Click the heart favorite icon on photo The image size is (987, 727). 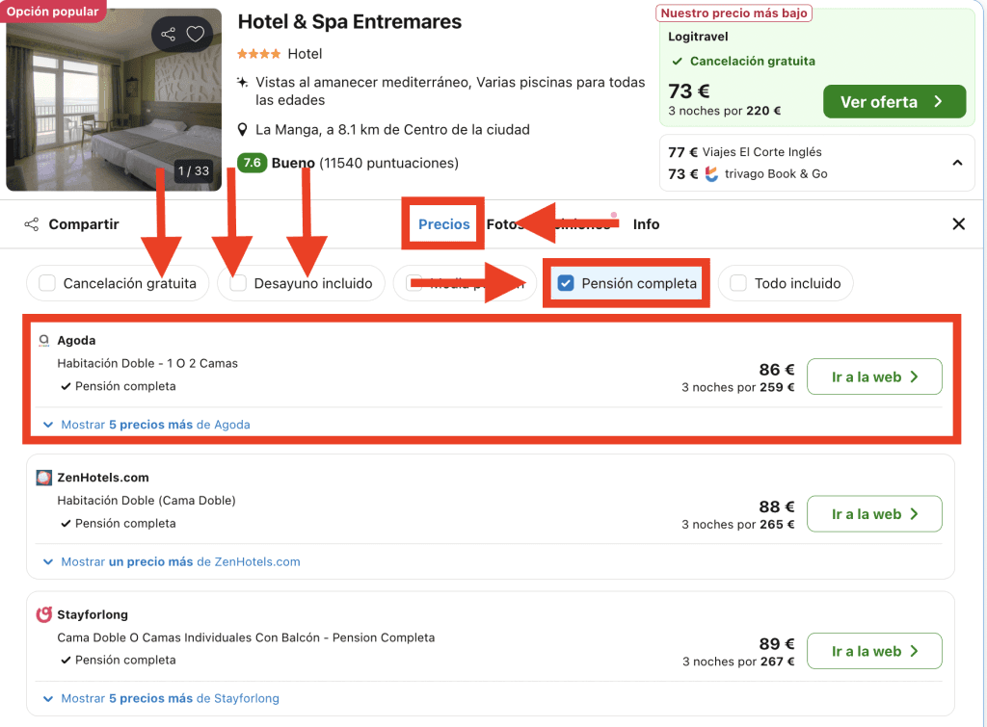point(196,35)
